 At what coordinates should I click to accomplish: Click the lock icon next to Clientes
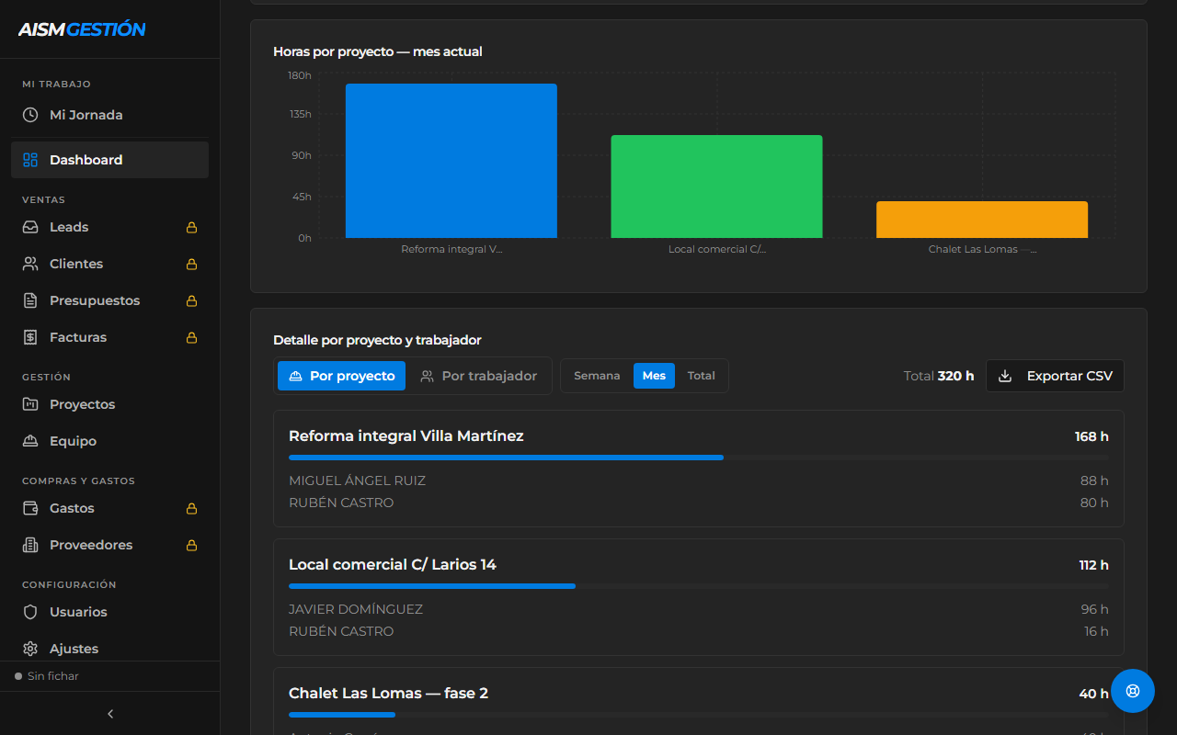[x=192, y=264]
